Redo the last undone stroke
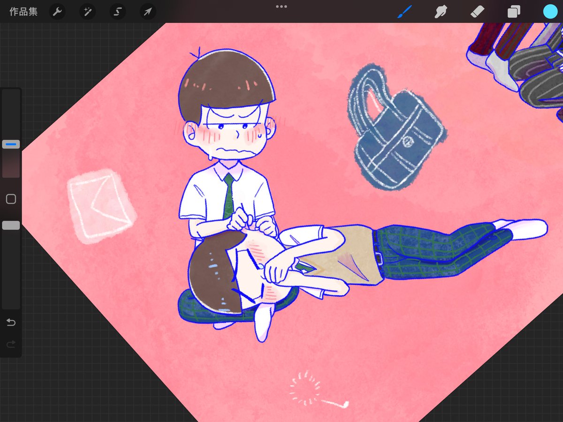563x422 pixels. 11,345
